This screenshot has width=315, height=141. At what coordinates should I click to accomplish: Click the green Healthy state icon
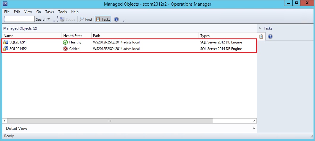pos(65,42)
